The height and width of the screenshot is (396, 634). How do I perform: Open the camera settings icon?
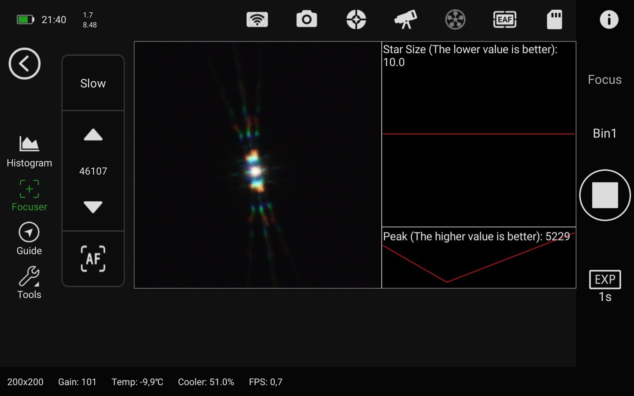(306, 19)
